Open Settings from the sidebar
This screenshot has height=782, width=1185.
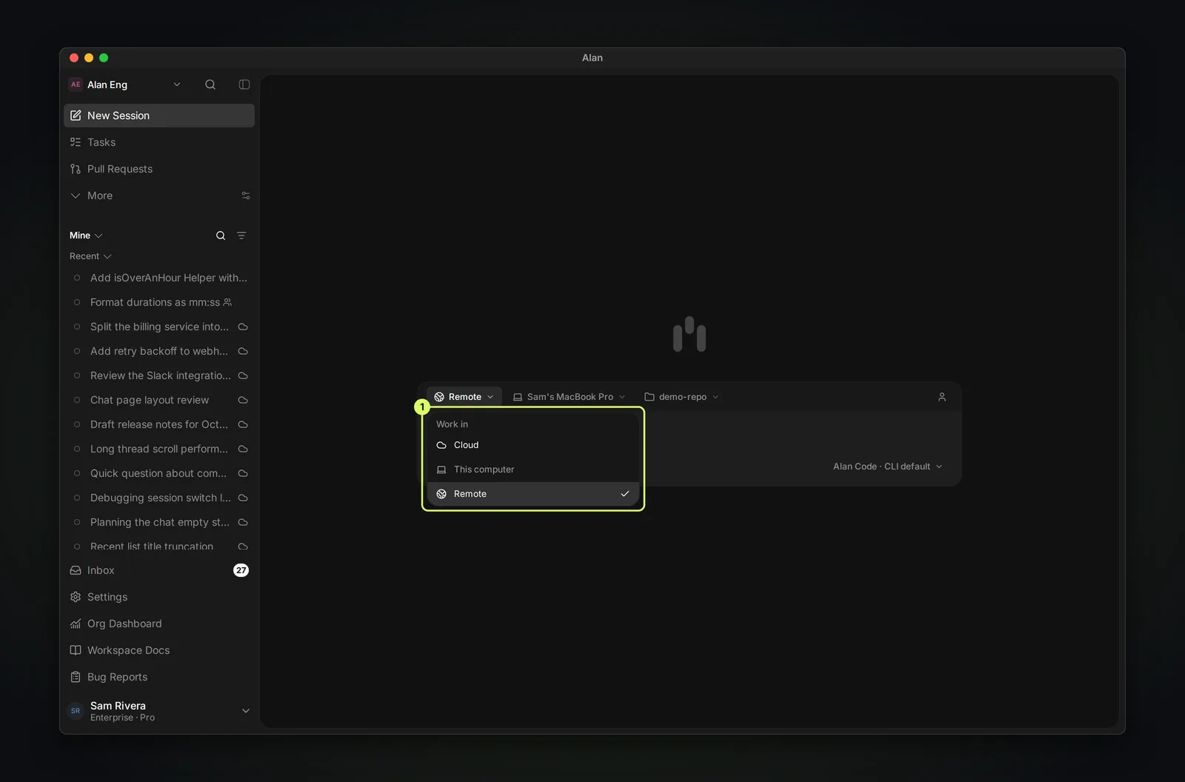click(x=159, y=597)
